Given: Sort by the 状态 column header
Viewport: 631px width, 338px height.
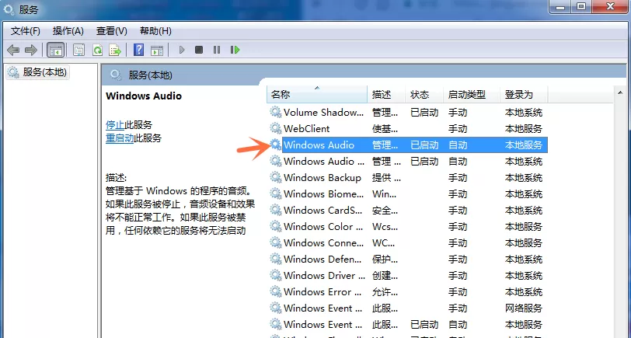Looking at the screenshot, I should tap(424, 95).
